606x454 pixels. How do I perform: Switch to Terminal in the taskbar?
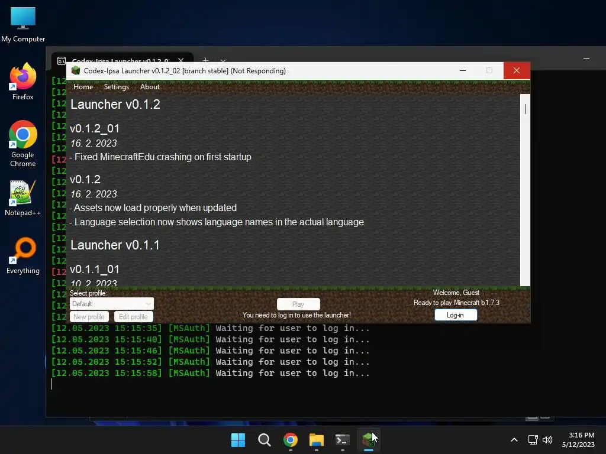tap(343, 440)
